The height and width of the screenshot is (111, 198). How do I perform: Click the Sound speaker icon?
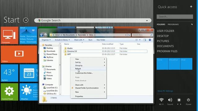click(170, 100)
